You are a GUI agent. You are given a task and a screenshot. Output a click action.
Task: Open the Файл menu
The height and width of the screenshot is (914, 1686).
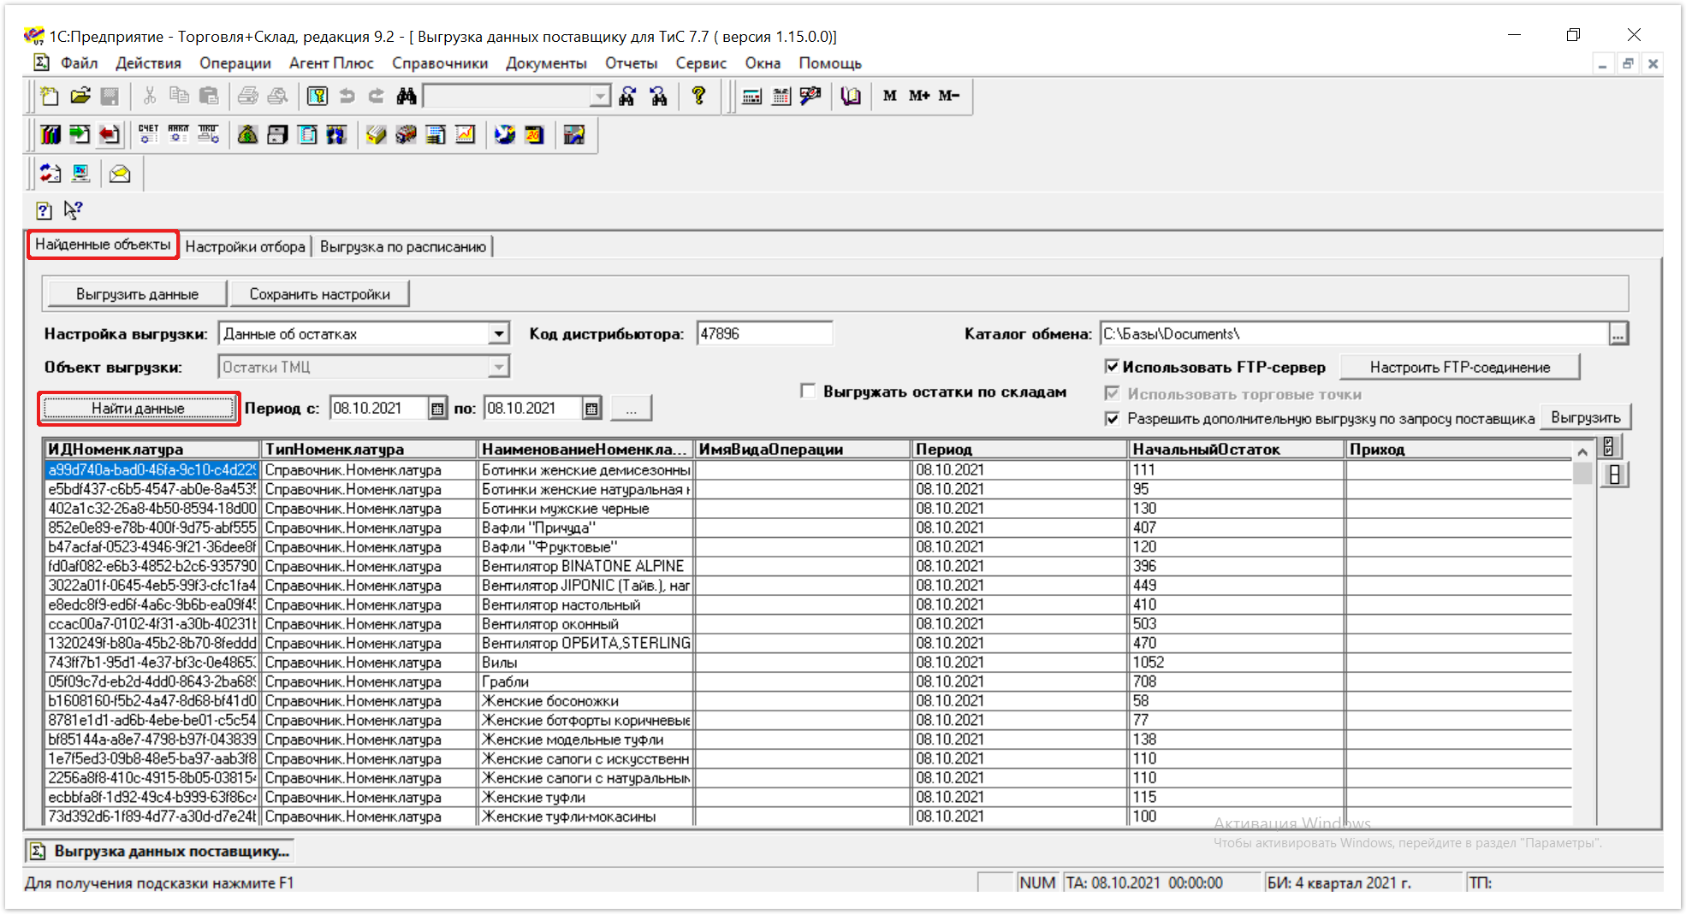(x=79, y=63)
